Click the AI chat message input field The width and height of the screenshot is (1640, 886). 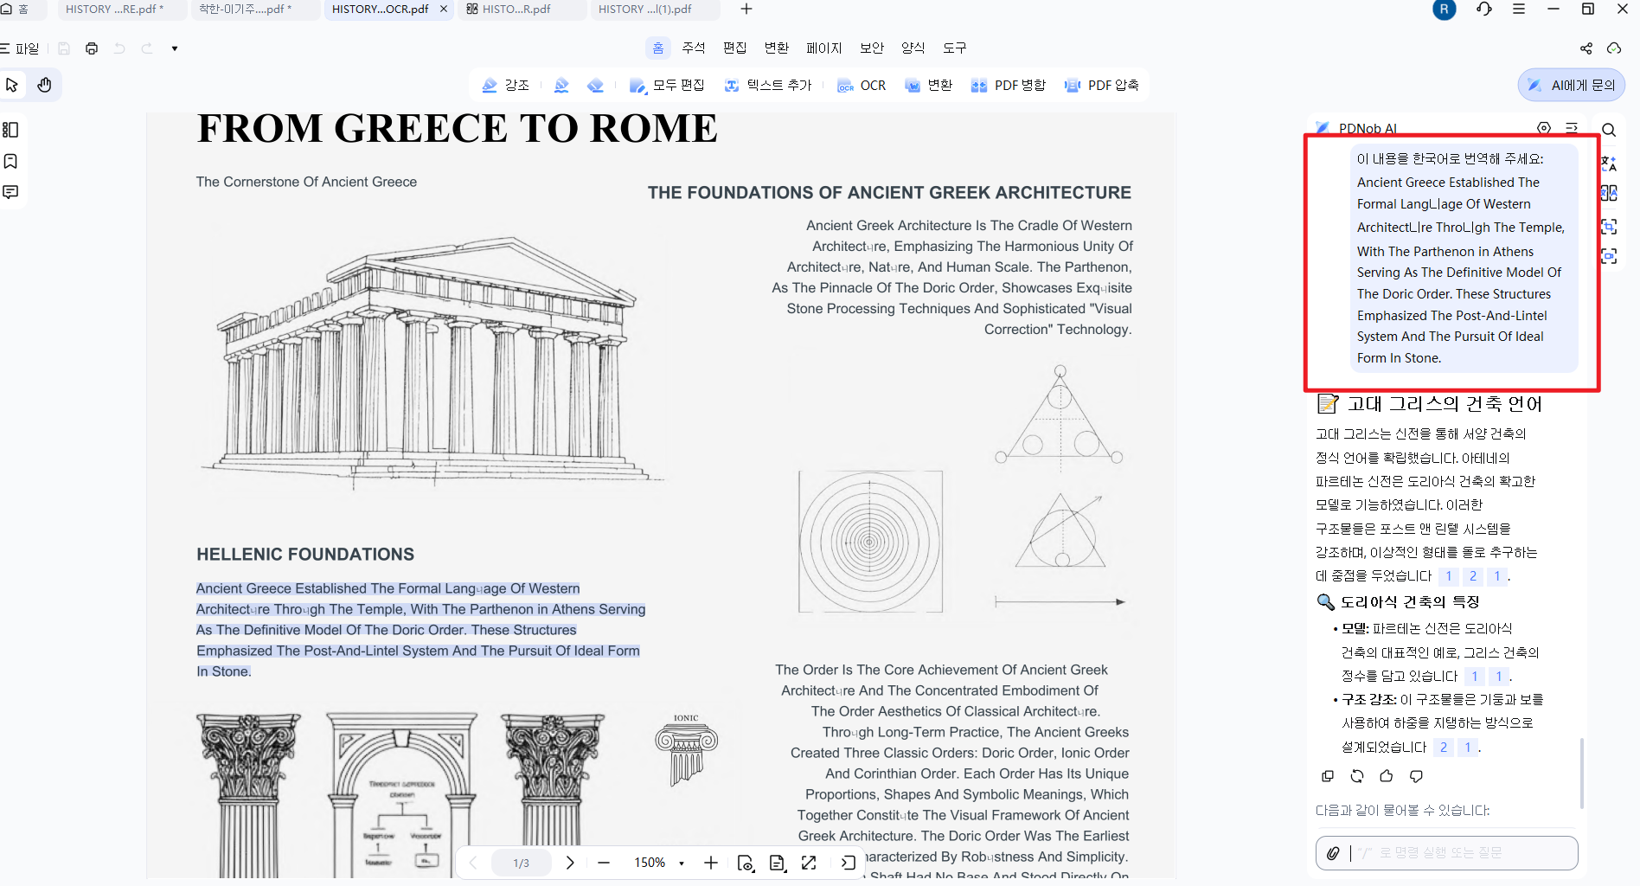(1446, 853)
